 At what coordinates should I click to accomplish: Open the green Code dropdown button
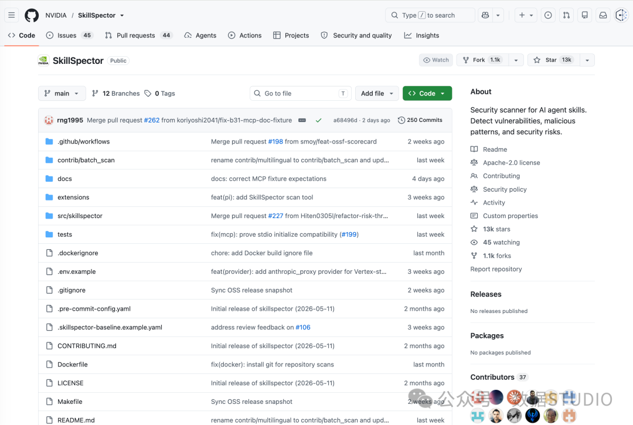click(x=427, y=93)
